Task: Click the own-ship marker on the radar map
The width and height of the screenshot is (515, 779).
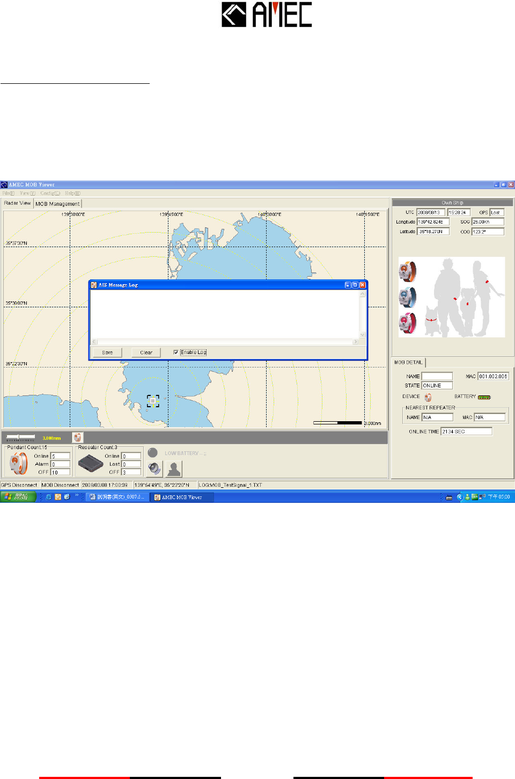Action: coord(153,401)
